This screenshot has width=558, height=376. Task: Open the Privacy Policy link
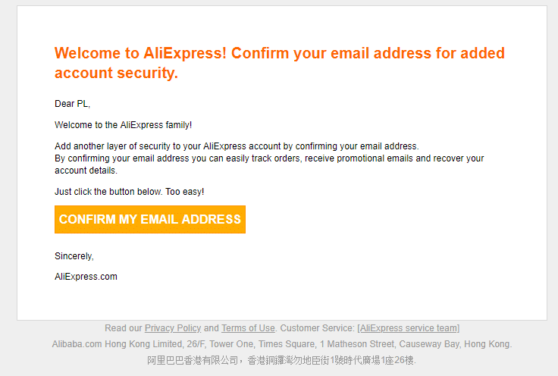tap(173, 328)
